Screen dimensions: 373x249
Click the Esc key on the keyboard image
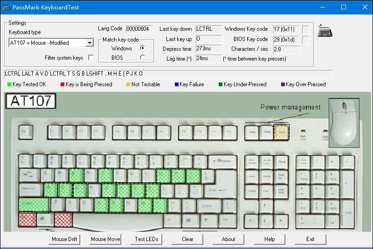(26, 132)
